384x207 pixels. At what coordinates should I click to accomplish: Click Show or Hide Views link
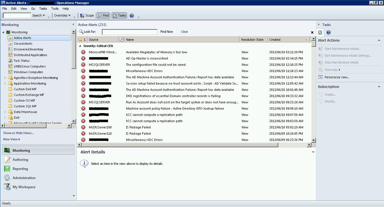[x=18, y=133]
